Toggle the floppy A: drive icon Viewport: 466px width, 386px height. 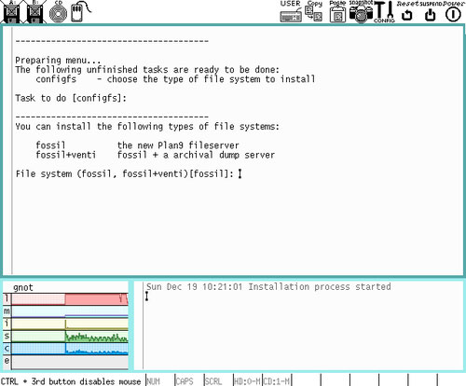point(11,12)
